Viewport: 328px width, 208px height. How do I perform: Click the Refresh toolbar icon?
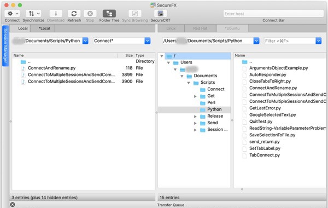pos(74,14)
